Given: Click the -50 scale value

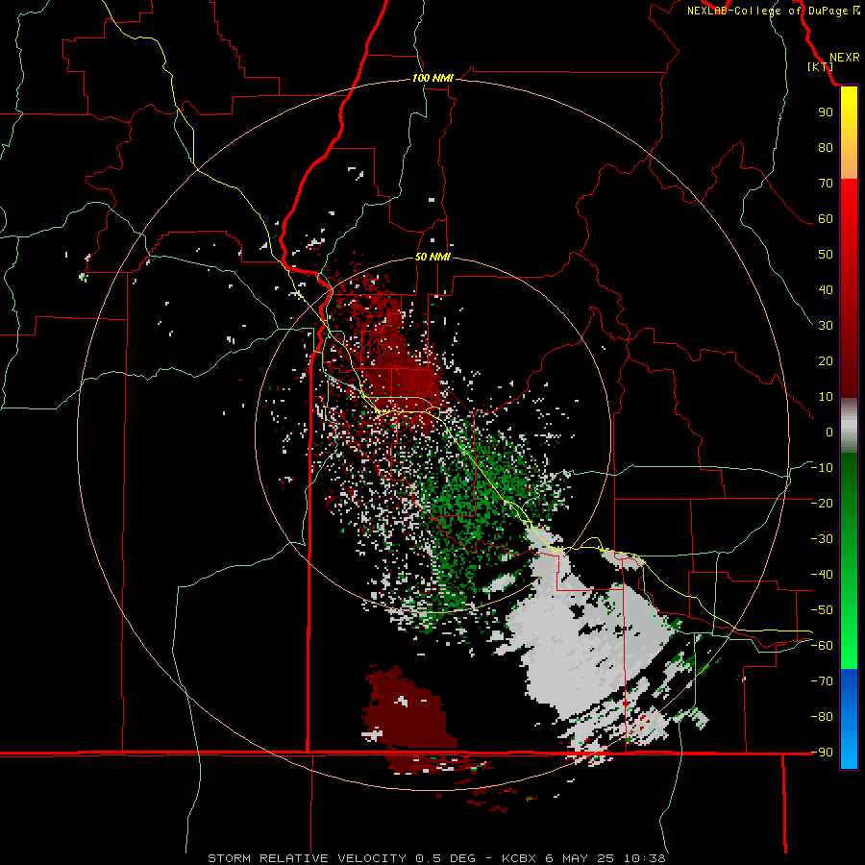Looking at the screenshot, I should click(822, 609).
